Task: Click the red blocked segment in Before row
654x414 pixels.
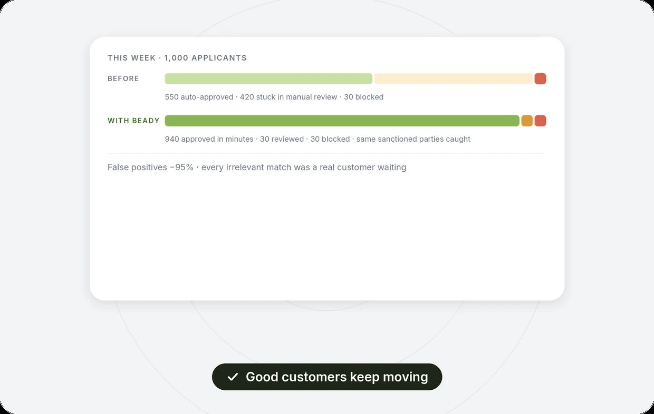Action: point(540,78)
